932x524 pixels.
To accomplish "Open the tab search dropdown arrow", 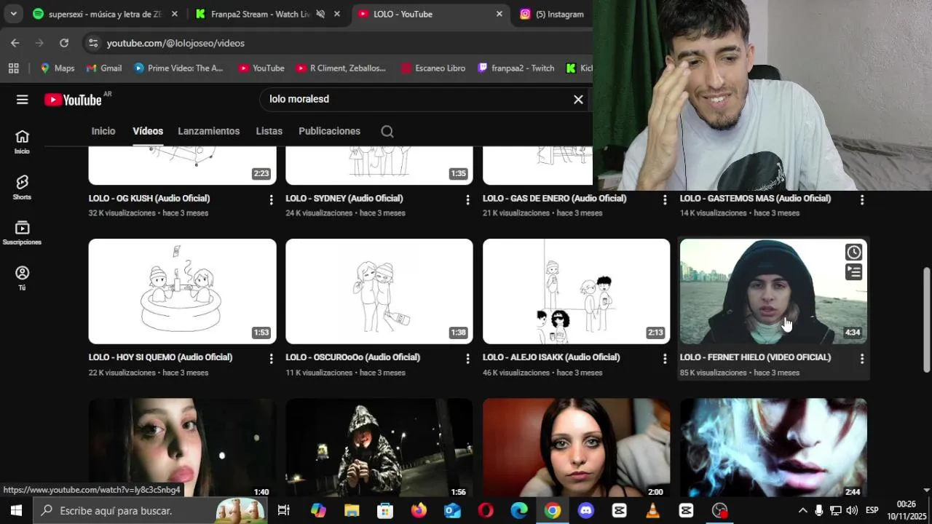I will 13,14.
